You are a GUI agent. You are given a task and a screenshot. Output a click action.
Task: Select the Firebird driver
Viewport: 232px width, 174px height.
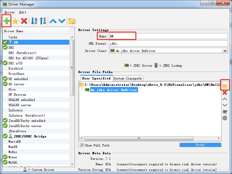click(x=36, y=68)
